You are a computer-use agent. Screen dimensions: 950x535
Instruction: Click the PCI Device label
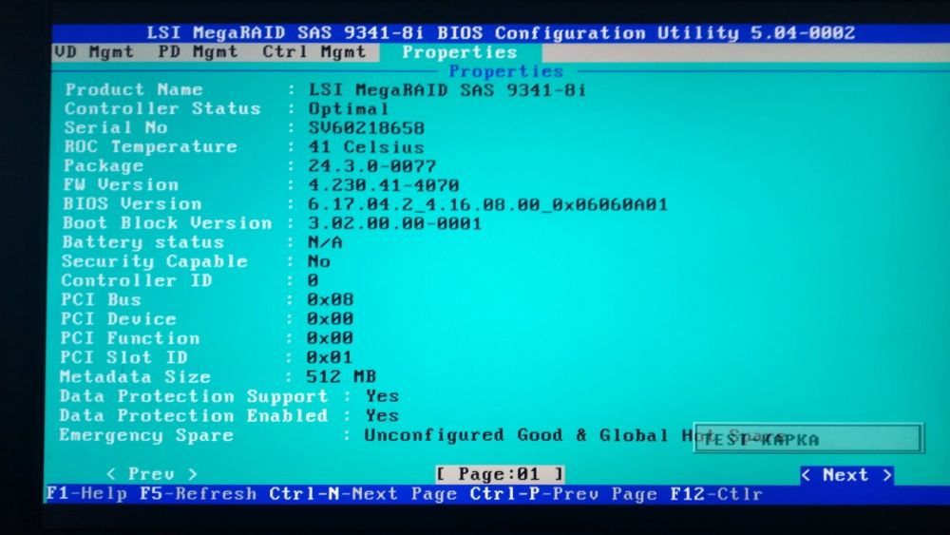[x=119, y=318]
